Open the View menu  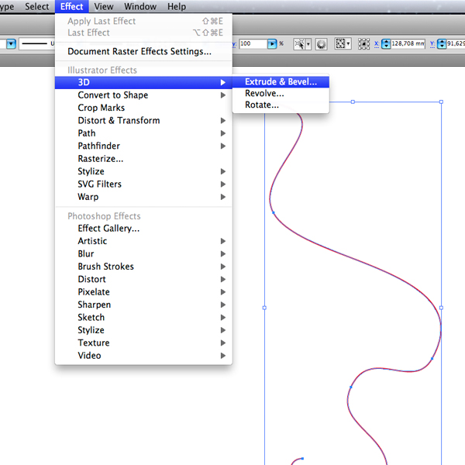104,6
